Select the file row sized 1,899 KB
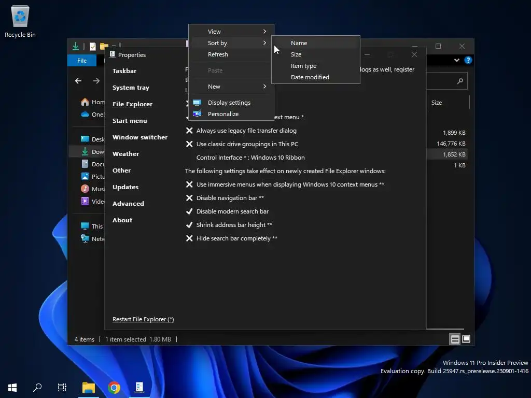531x398 pixels. (448, 133)
